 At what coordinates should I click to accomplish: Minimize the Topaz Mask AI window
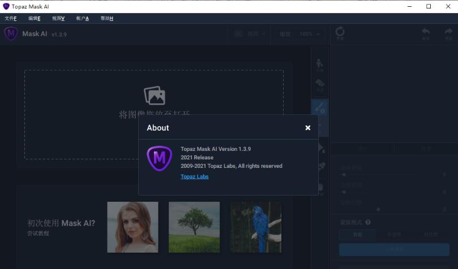click(409, 6)
